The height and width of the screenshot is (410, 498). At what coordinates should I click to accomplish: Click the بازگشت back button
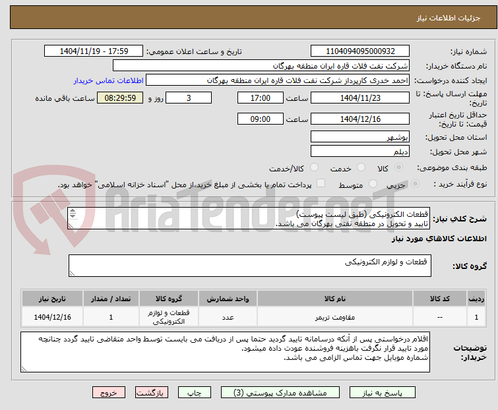pyautogui.click(x=152, y=393)
